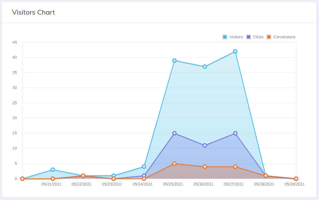This screenshot has height=200, width=319.
Task: Toggle the Visitors series in the legend
Action: pyautogui.click(x=236, y=37)
